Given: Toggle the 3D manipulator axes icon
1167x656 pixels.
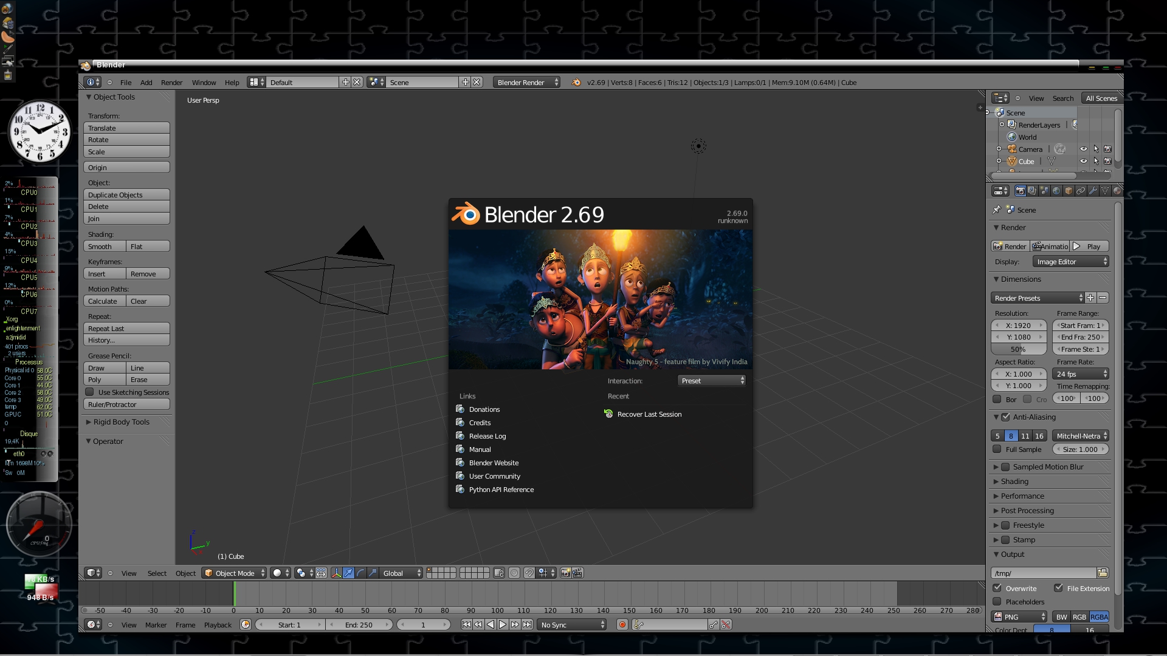Looking at the screenshot, I should pos(336,573).
